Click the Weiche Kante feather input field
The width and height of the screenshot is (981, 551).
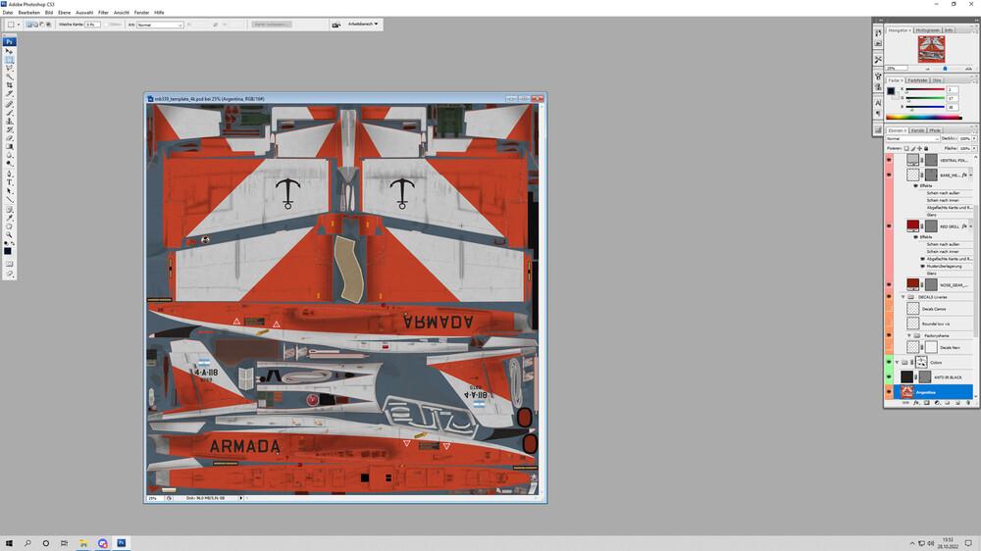pyautogui.click(x=92, y=25)
